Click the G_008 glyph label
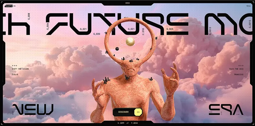Image resolution: width=255 pixels, height=126 pixels. pos(29,16)
